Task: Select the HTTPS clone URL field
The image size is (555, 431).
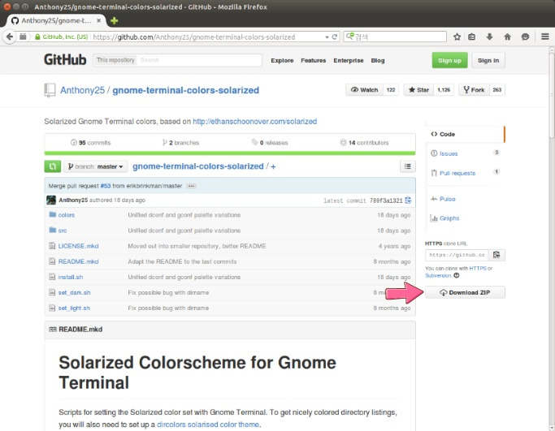Action: point(457,255)
